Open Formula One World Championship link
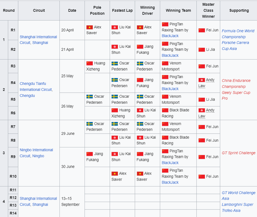Image resolution: width=257 pixels, height=217 pixels. point(238,34)
